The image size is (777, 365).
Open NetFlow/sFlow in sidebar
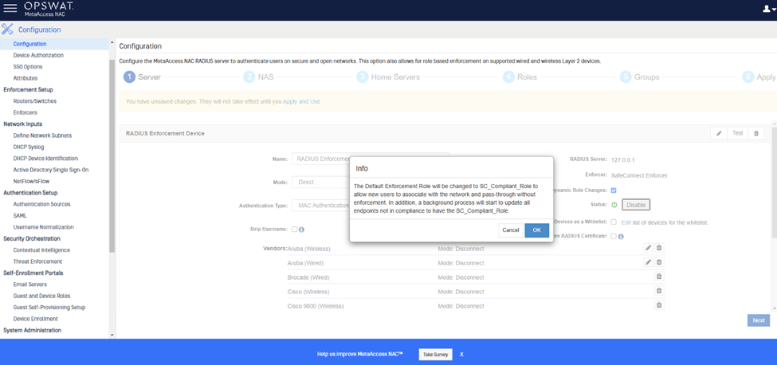point(31,181)
